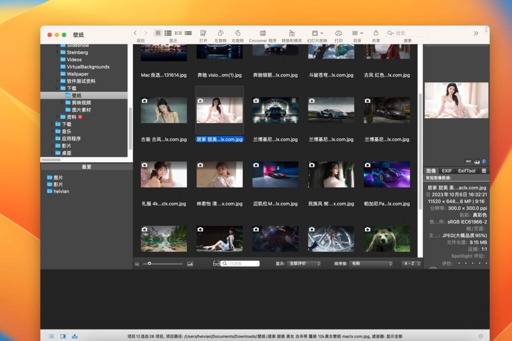Open the Cocooner 程序 tool
Viewport: 512px width, 341px height.
point(262,33)
